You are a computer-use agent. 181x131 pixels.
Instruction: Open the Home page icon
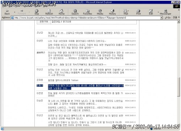62,12
